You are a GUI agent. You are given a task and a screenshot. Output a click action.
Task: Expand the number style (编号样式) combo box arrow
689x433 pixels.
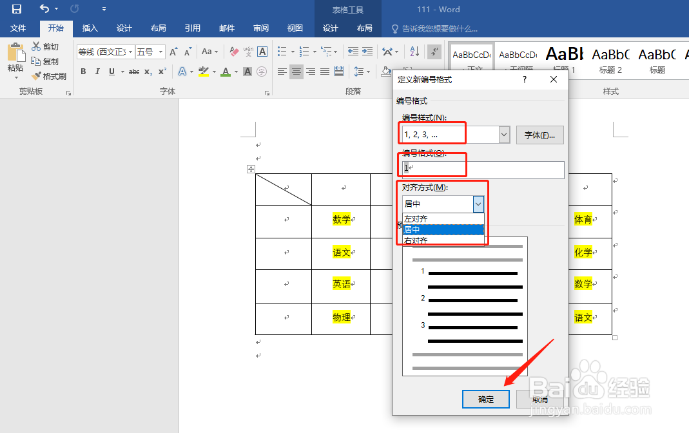click(505, 135)
